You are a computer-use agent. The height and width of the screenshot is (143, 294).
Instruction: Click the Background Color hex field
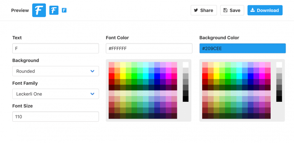(243, 48)
